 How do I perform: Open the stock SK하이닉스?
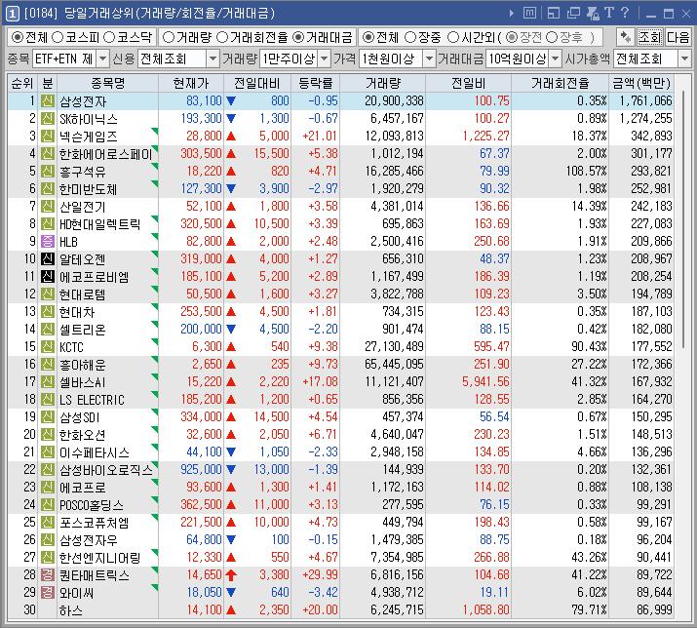(89, 119)
